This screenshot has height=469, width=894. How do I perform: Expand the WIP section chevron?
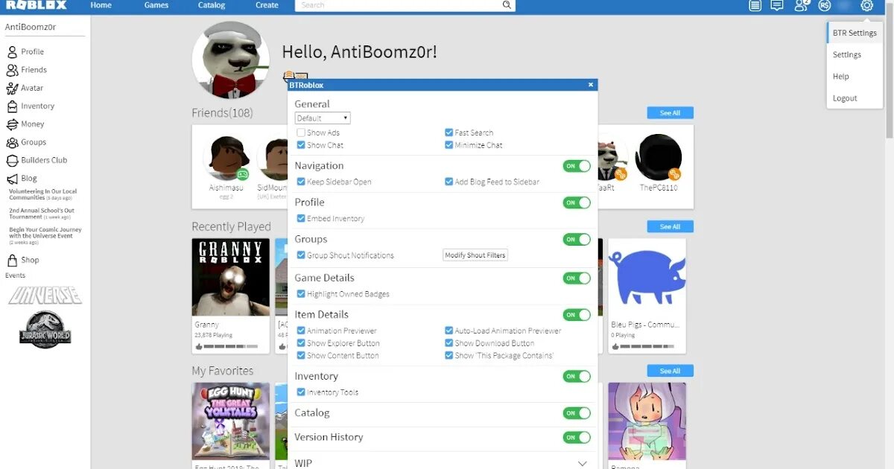pos(583,463)
